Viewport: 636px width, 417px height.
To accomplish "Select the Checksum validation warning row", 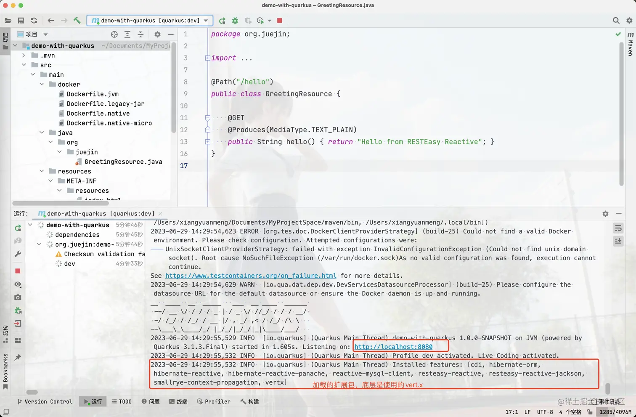I will click(x=100, y=254).
